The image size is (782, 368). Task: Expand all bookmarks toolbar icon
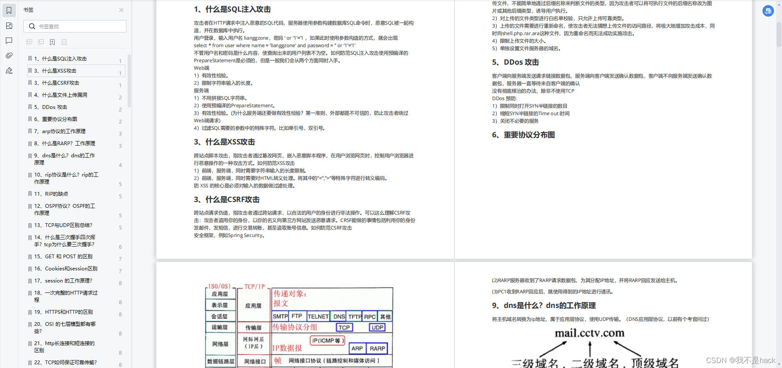[29, 42]
